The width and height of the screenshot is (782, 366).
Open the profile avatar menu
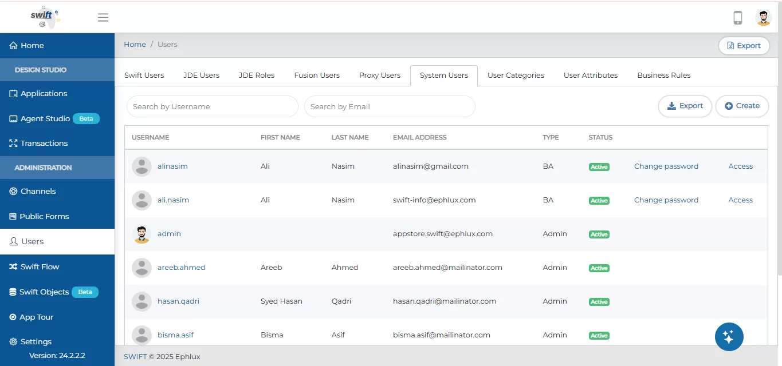(764, 18)
